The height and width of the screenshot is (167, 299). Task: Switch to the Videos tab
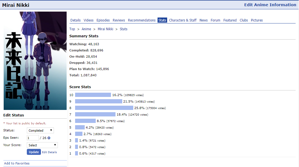pyautogui.click(x=88, y=20)
